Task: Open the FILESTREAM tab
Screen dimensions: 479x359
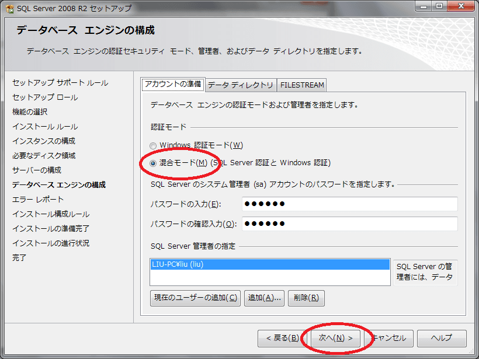Action: [x=301, y=85]
